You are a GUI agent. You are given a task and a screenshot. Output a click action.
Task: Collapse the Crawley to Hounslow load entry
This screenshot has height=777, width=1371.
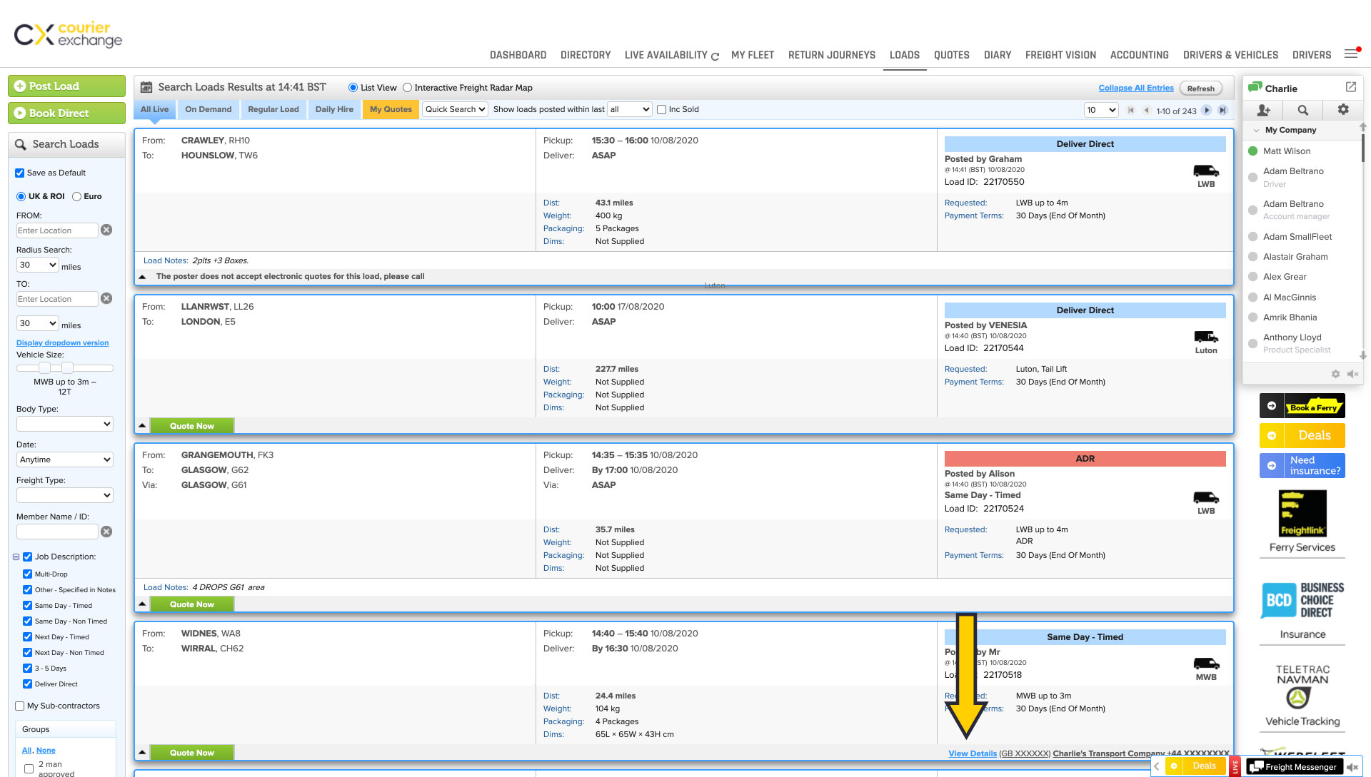[142, 276]
